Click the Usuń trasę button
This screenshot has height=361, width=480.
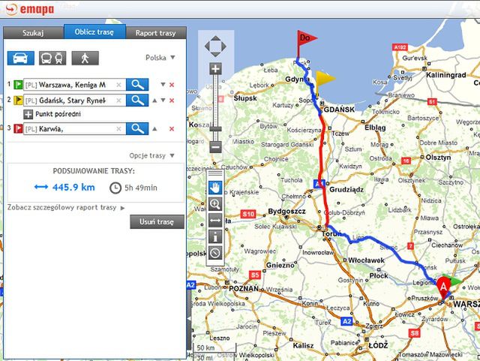pos(157,221)
